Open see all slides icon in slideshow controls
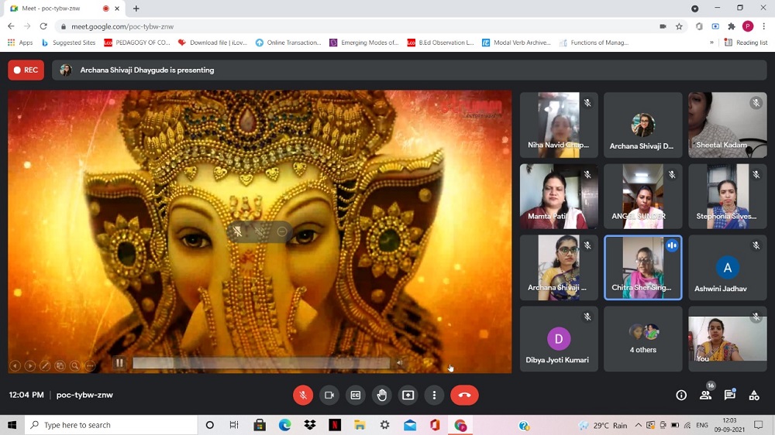775x435 pixels. [x=60, y=366]
